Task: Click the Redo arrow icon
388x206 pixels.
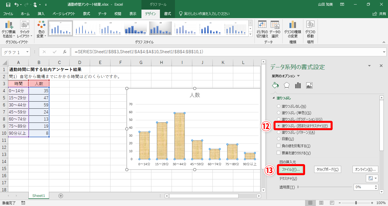Action: coord(26,5)
